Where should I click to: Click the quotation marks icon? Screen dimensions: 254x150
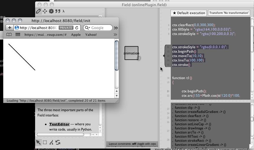tap(58, 11)
